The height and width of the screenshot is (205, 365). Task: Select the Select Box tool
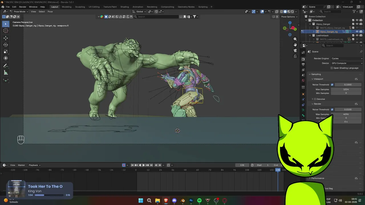6,24
